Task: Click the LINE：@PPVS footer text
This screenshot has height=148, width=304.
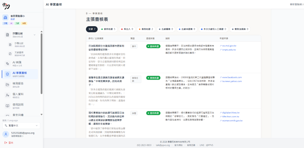Action: point(206,145)
